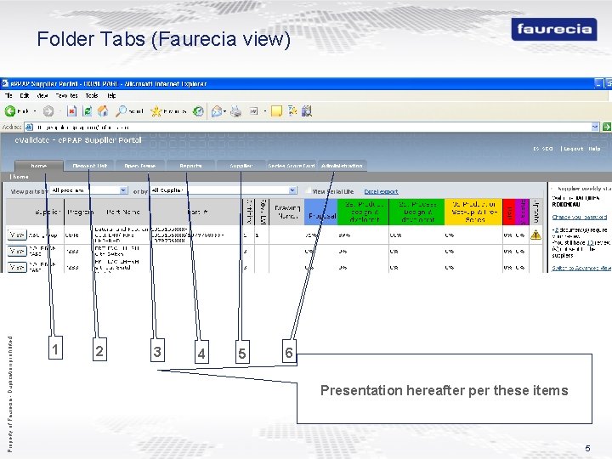The image size is (612, 459).
Task: Open the Back button history arrow
Action: coord(35,111)
